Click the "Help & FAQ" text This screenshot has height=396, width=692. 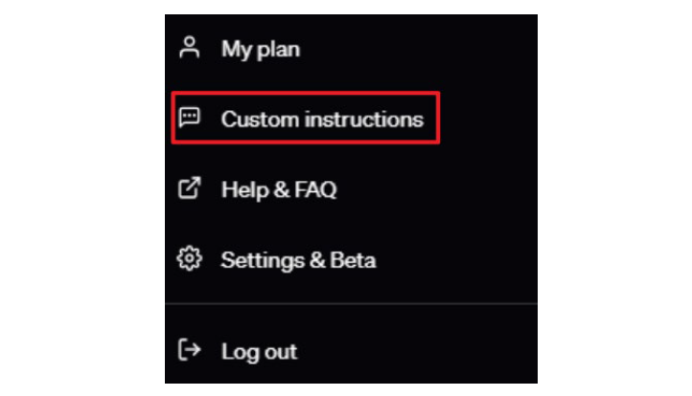(279, 189)
